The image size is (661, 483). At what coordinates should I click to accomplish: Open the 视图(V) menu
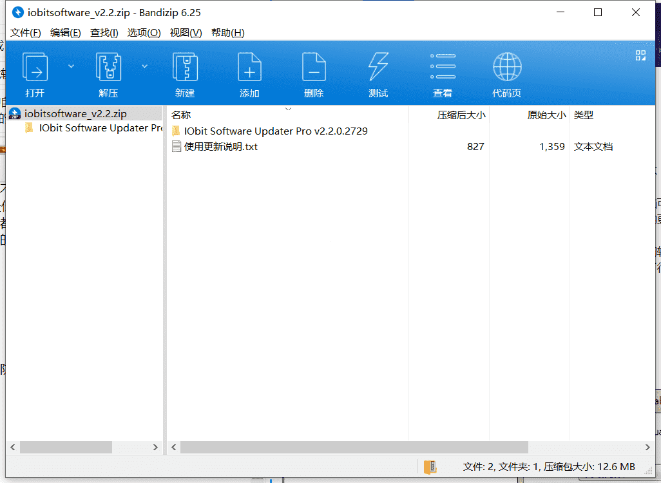[186, 33]
